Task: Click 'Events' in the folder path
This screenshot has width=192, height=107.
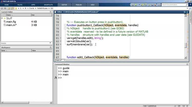Action: (x=32, y=8)
